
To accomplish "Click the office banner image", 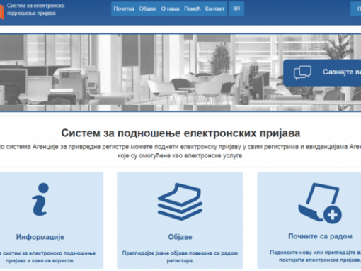I will (142, 72).
